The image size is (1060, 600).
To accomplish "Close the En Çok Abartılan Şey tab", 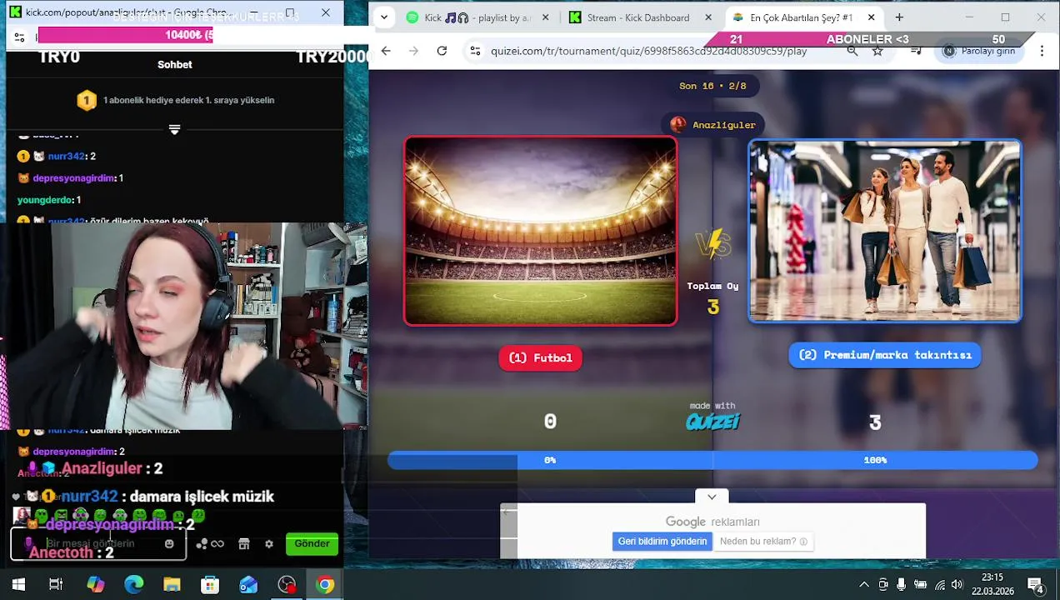I will (871, 17).
